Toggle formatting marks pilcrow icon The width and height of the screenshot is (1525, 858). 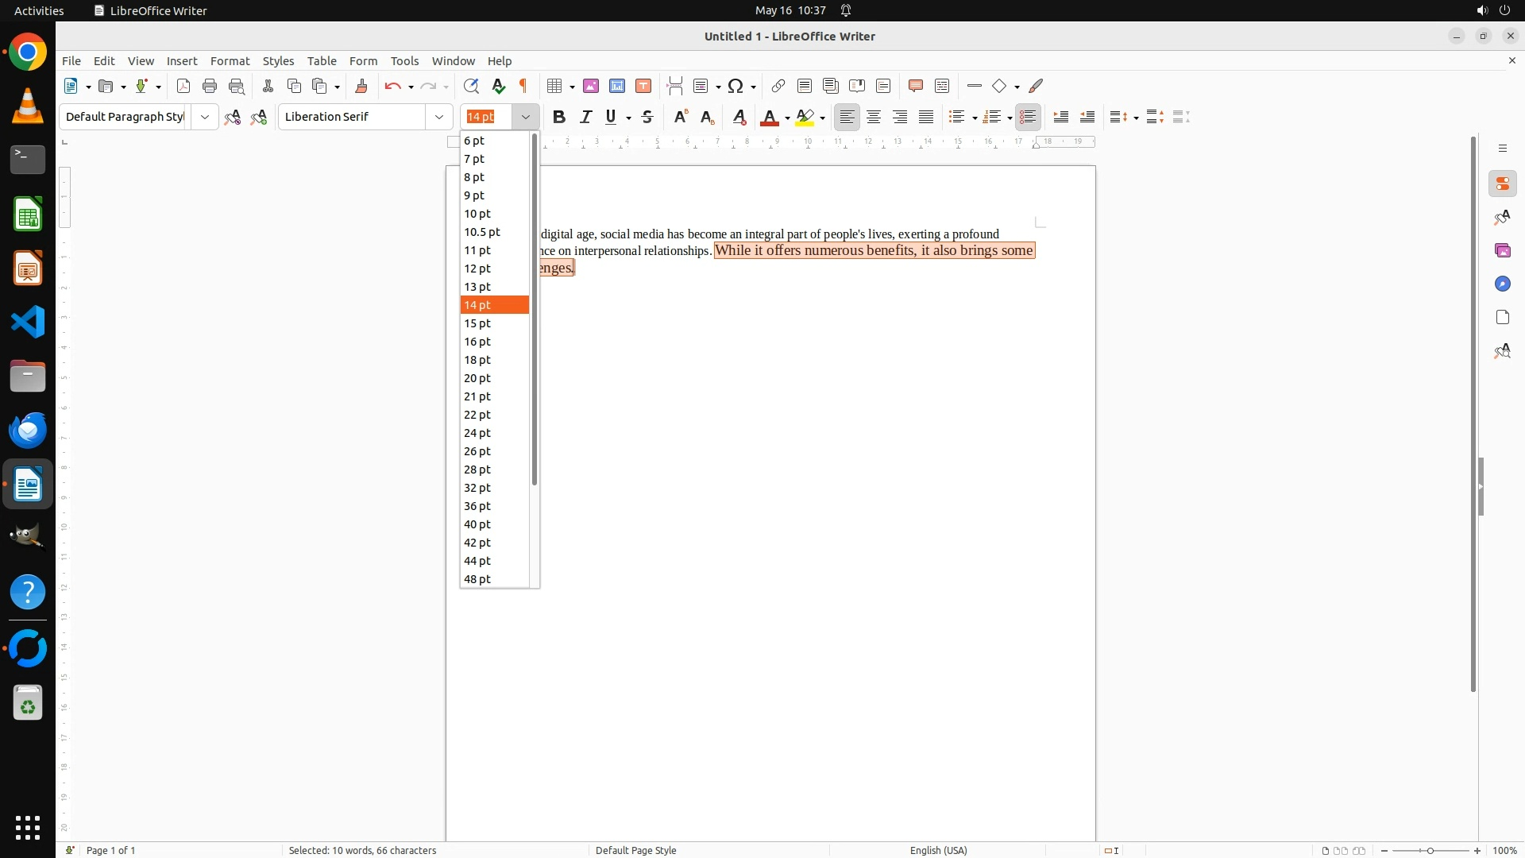523,86
